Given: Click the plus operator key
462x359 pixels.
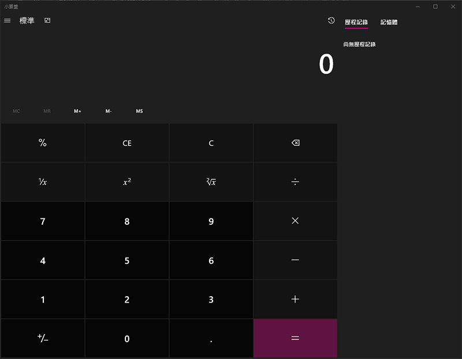Looking at the screenshot, I should (295, 300).
